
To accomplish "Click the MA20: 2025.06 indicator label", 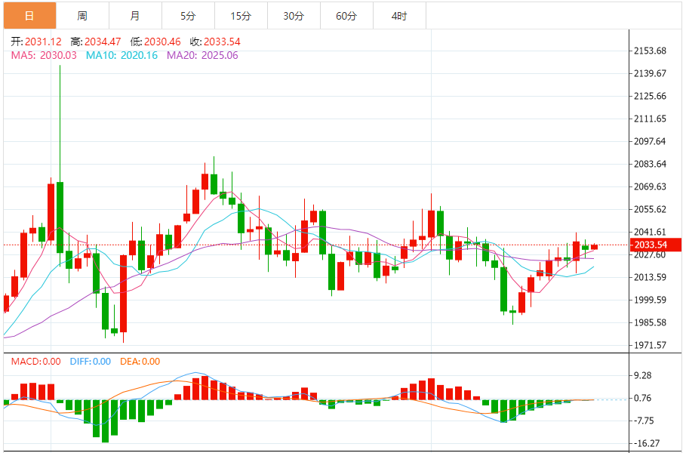I will [202, 56].
